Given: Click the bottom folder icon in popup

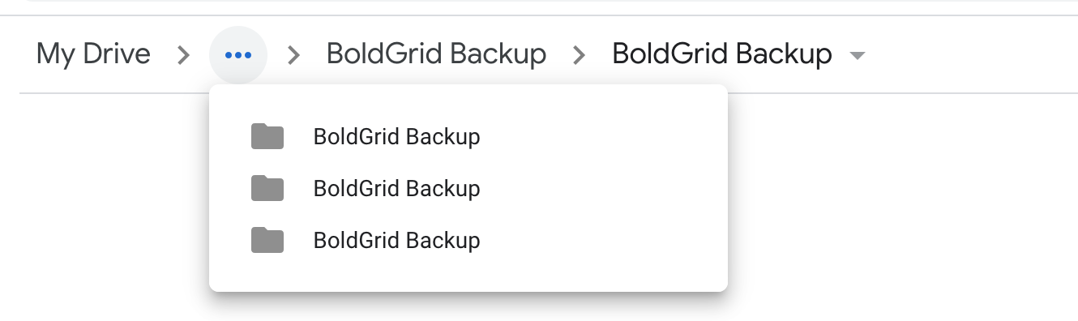Looking at the screenshot, I should 267,241.
